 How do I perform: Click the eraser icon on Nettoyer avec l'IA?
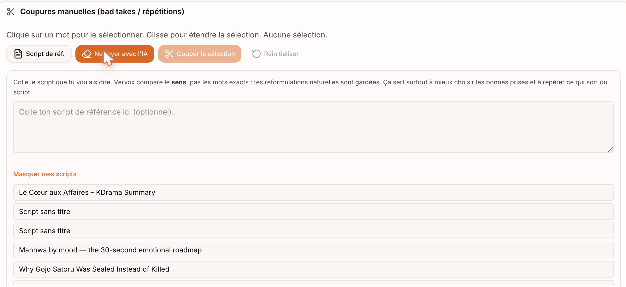[x=87, y=54]
